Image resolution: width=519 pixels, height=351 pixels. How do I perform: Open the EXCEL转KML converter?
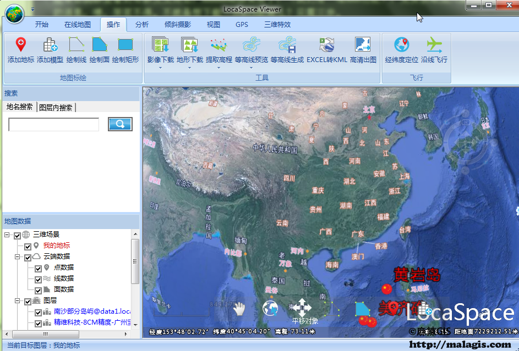327,44
